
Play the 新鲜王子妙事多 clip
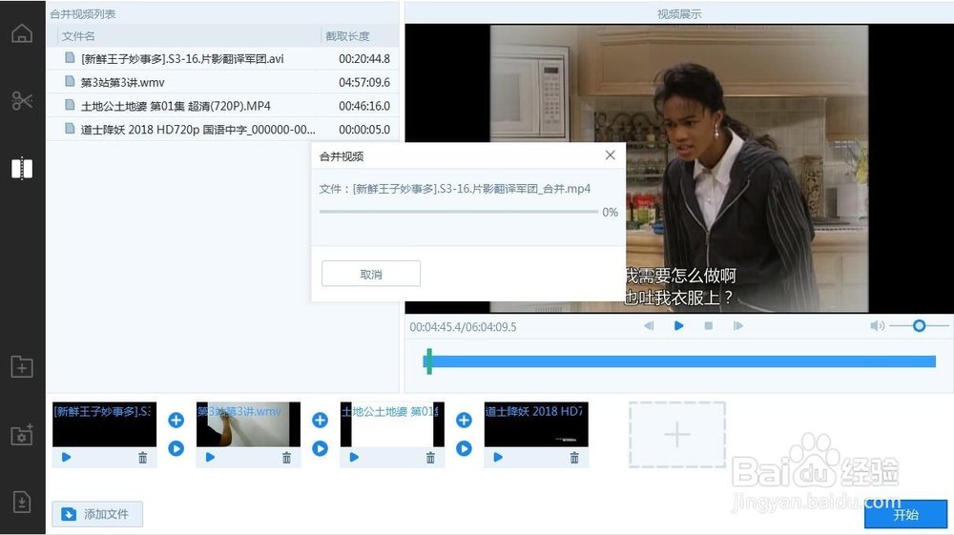pyautogui.click(x=67, y=457)
